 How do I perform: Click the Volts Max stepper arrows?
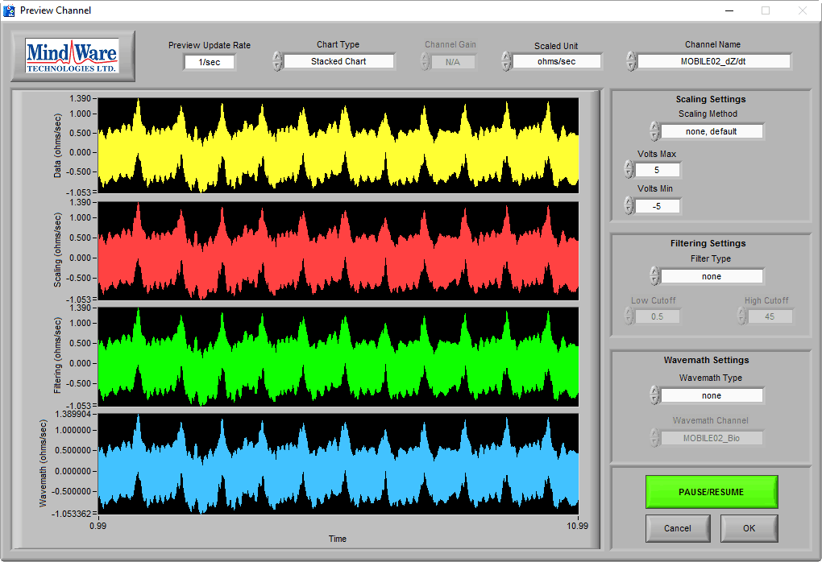point(629,170)
